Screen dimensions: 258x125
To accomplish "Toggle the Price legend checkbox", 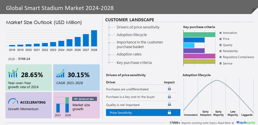I will [x=220, y=39].
